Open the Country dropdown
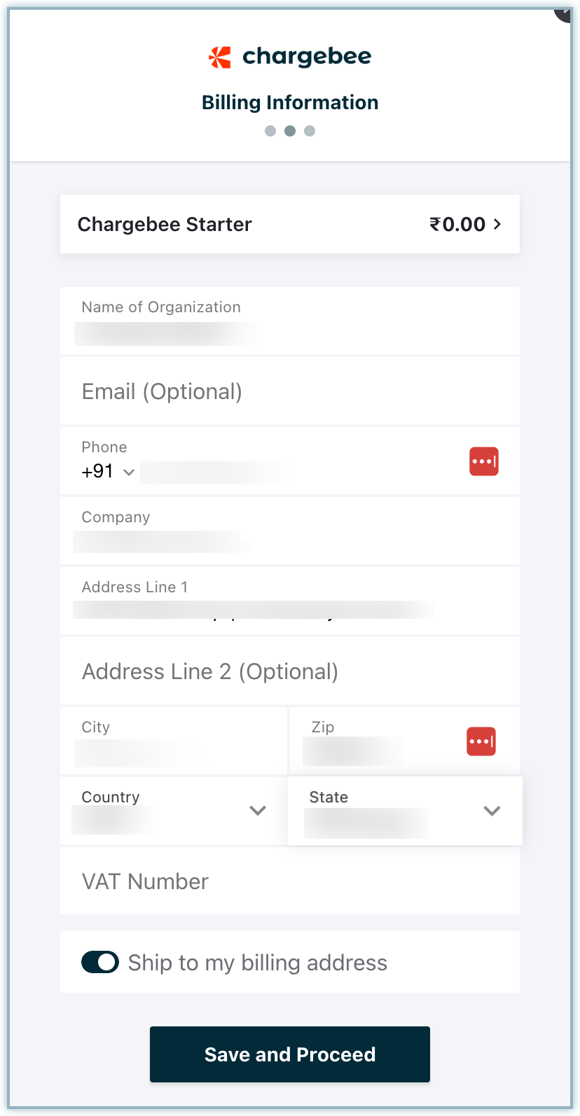580x1116 pixels. (x=258, y=811)
